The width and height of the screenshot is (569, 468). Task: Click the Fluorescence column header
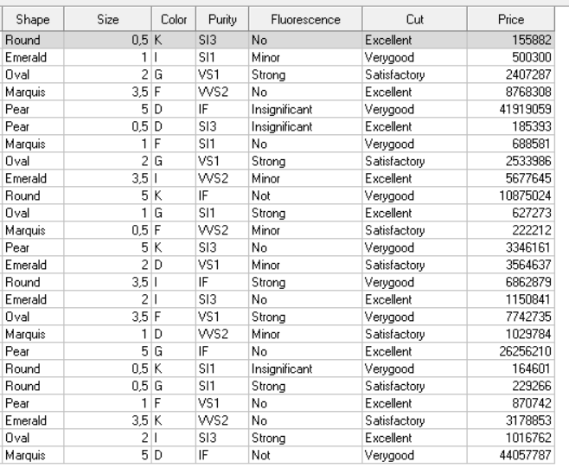pyautogui.click(x=305, y=19)
